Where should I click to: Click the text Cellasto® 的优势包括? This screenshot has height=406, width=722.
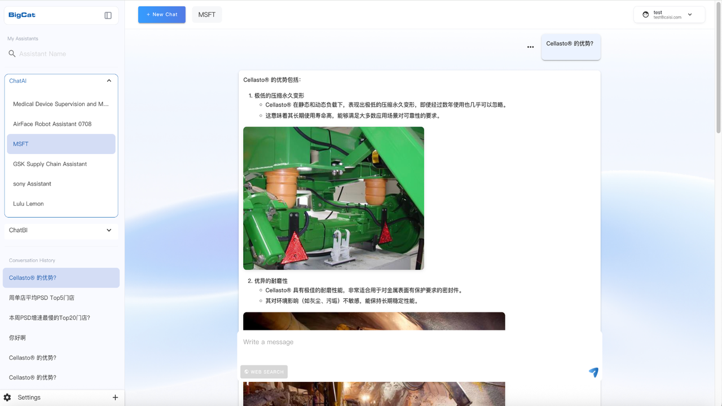[272, 80]
